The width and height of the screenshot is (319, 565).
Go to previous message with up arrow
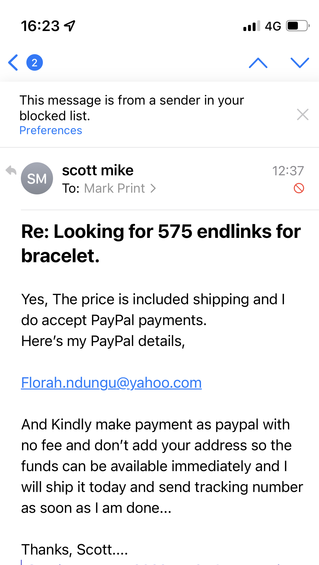click(x=258, y=63)
